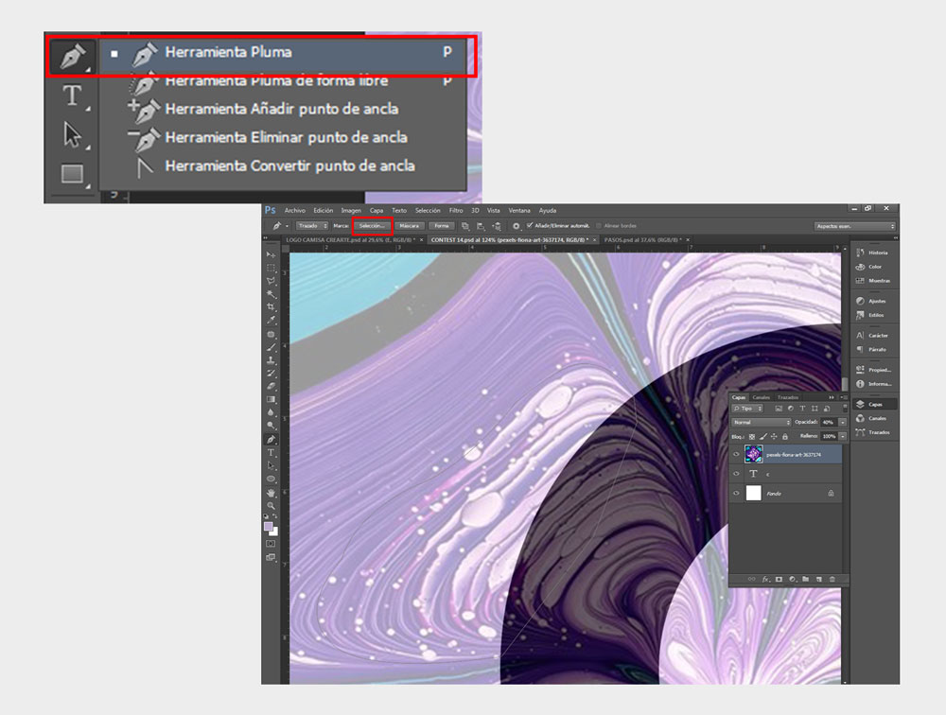Hide the Fondo layer
Screen dimensions: 946x715
coord(736,494)
